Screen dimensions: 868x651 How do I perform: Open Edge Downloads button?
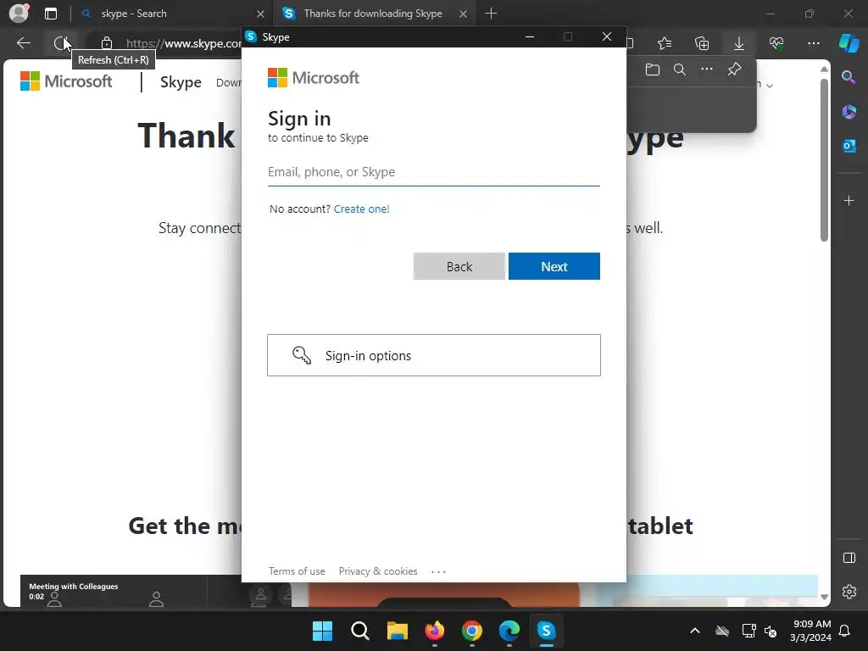tap(739, 43)
